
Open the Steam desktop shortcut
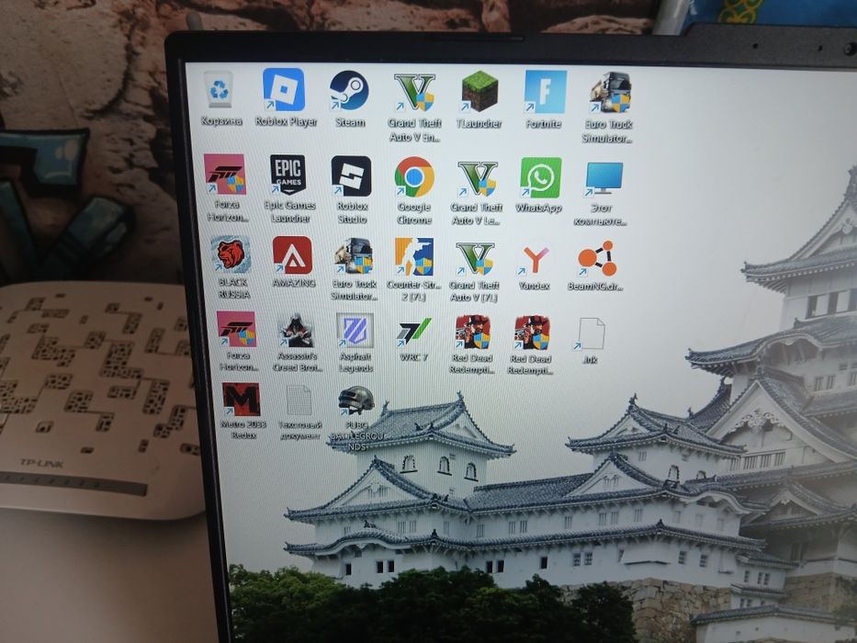(349, 91)
